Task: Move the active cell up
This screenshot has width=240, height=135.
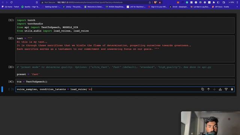Action: [x=208, y=89]
